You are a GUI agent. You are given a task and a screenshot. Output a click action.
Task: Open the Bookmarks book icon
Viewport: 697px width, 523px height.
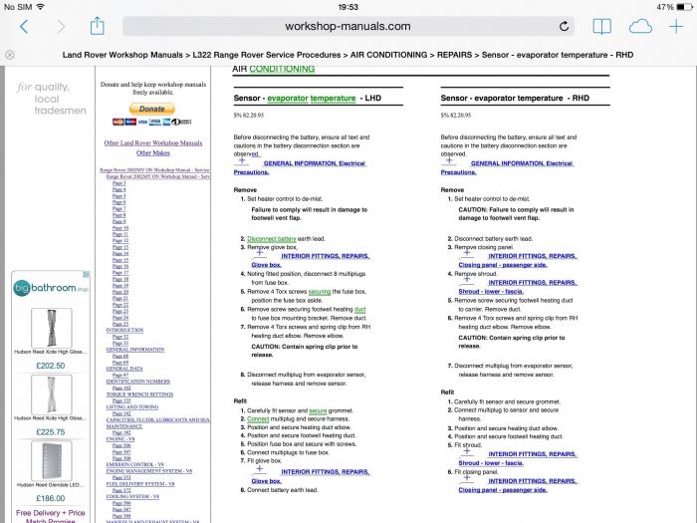pos(601,27)
